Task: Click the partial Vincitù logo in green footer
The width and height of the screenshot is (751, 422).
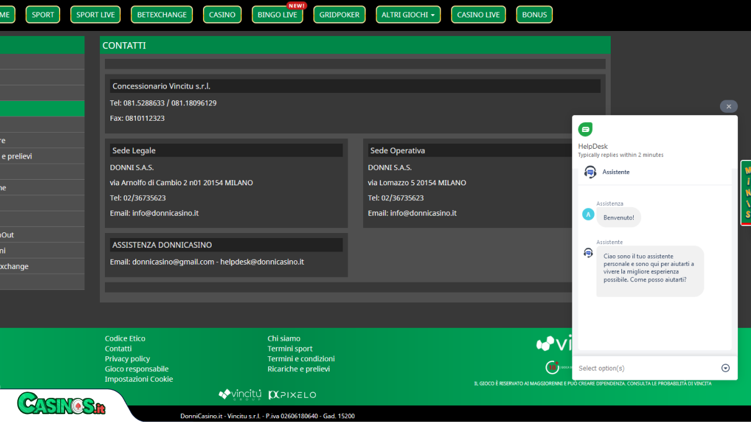Action: (x=554, y=343)
